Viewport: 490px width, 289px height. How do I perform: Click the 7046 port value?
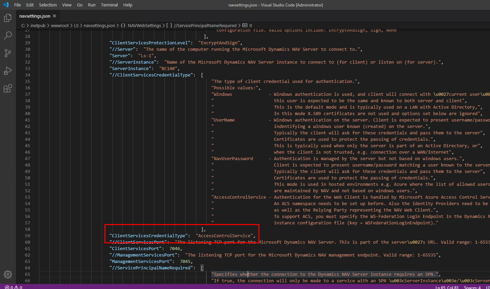(x=175, y=249)
